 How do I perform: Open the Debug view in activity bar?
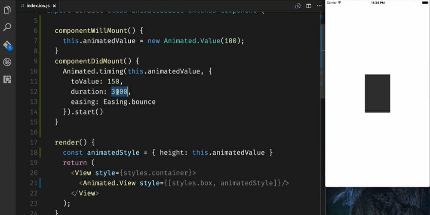(x=7, y=62)
